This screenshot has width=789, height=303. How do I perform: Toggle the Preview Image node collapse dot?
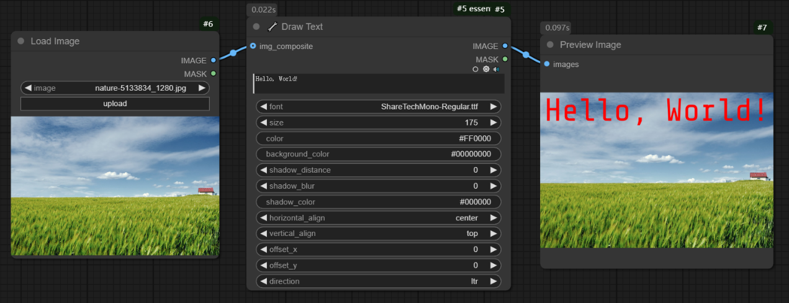[x=549, y=45]
